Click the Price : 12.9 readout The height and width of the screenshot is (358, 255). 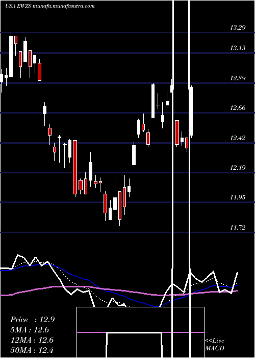[x=32, y=320]
